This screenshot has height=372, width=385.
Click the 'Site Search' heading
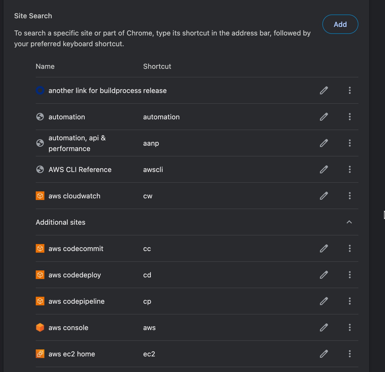pos(33,16)
